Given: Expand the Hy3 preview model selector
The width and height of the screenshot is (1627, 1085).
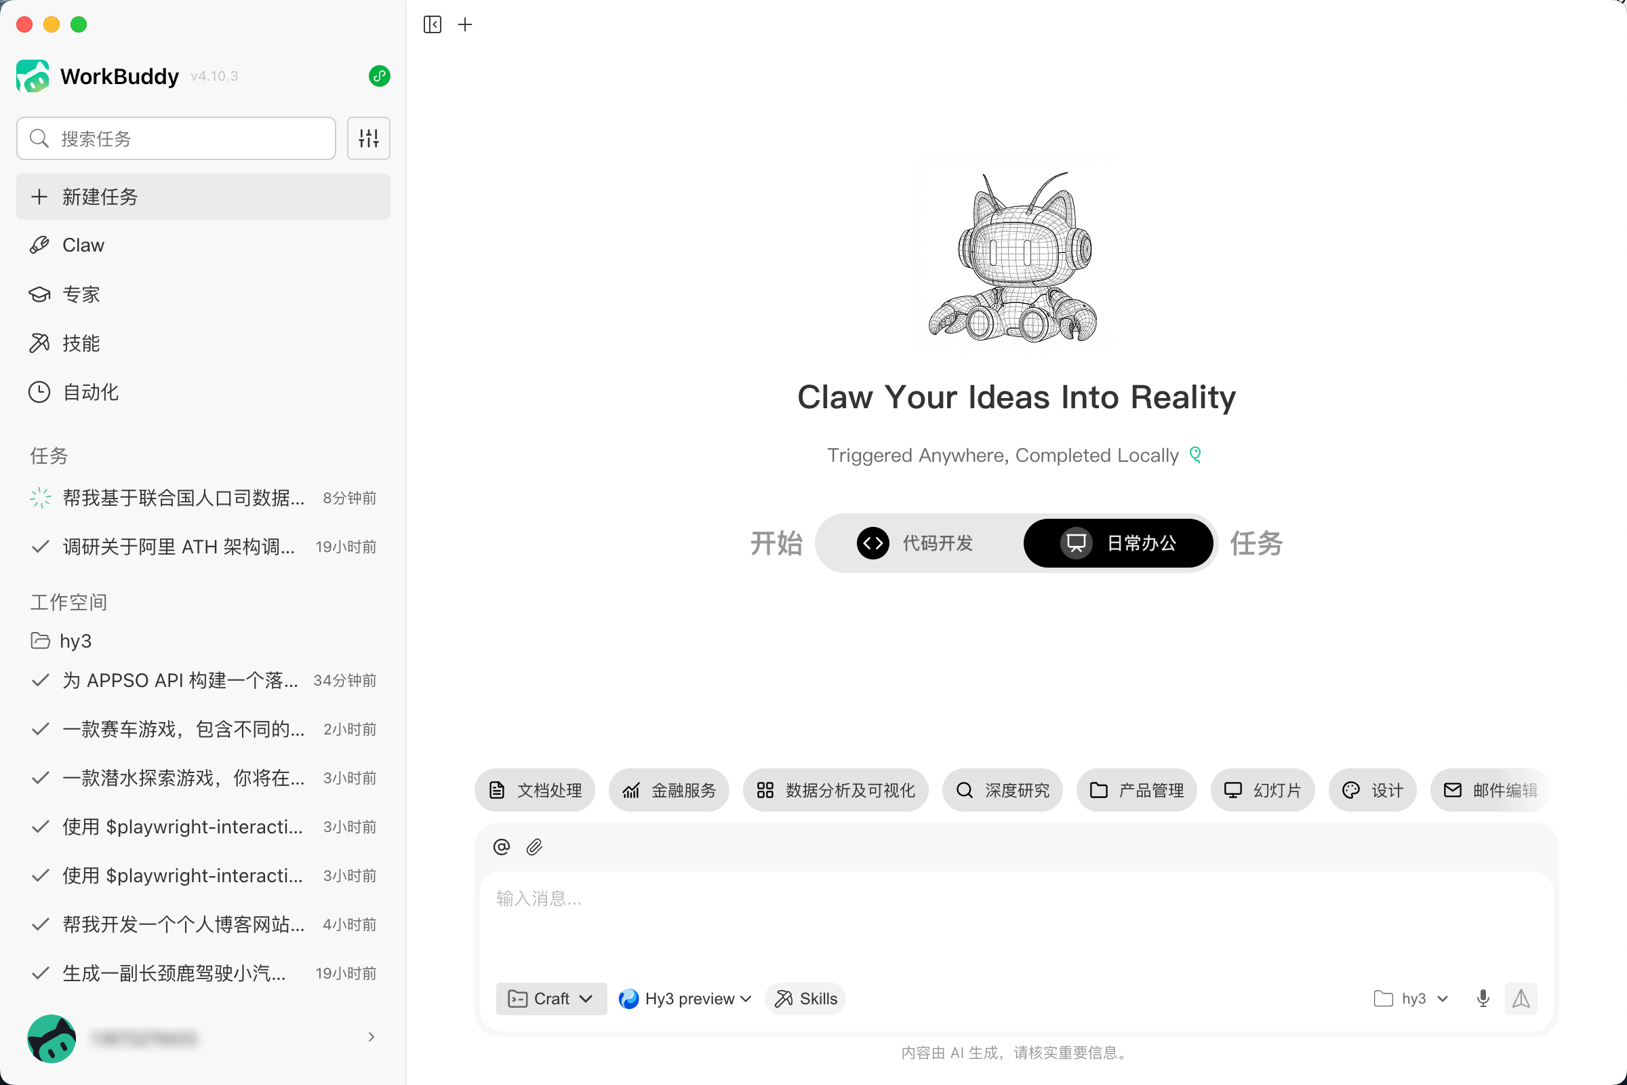Looking at the screenshot, I should 685,998.
